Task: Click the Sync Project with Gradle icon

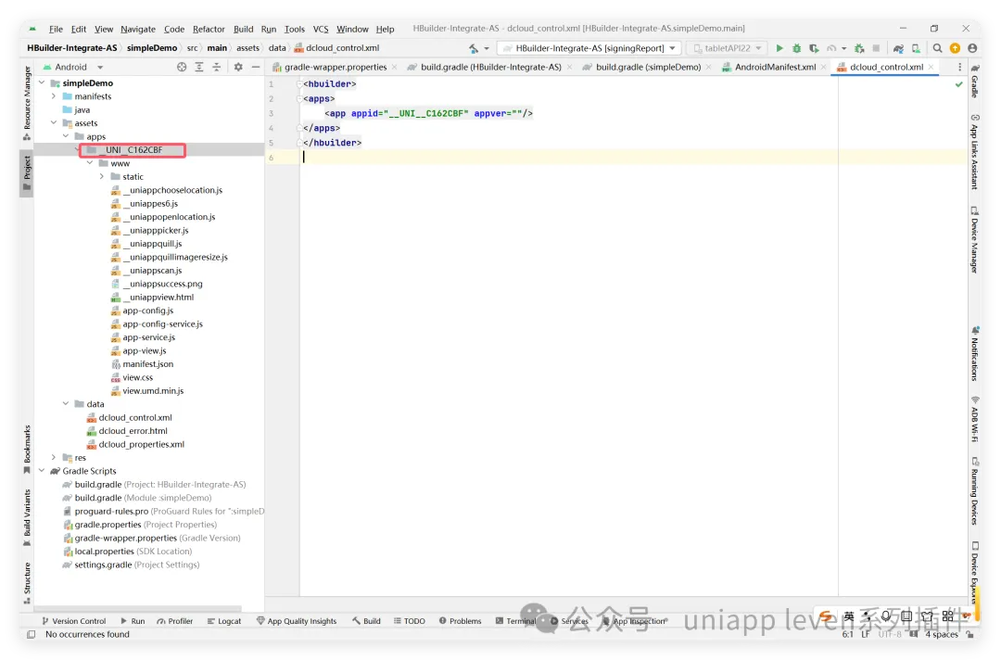Action: (x=898, y=48)
